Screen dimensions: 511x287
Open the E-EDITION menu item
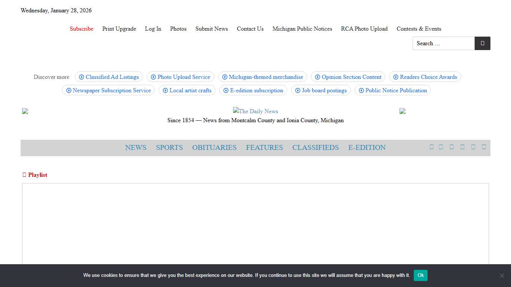point(367,148)
